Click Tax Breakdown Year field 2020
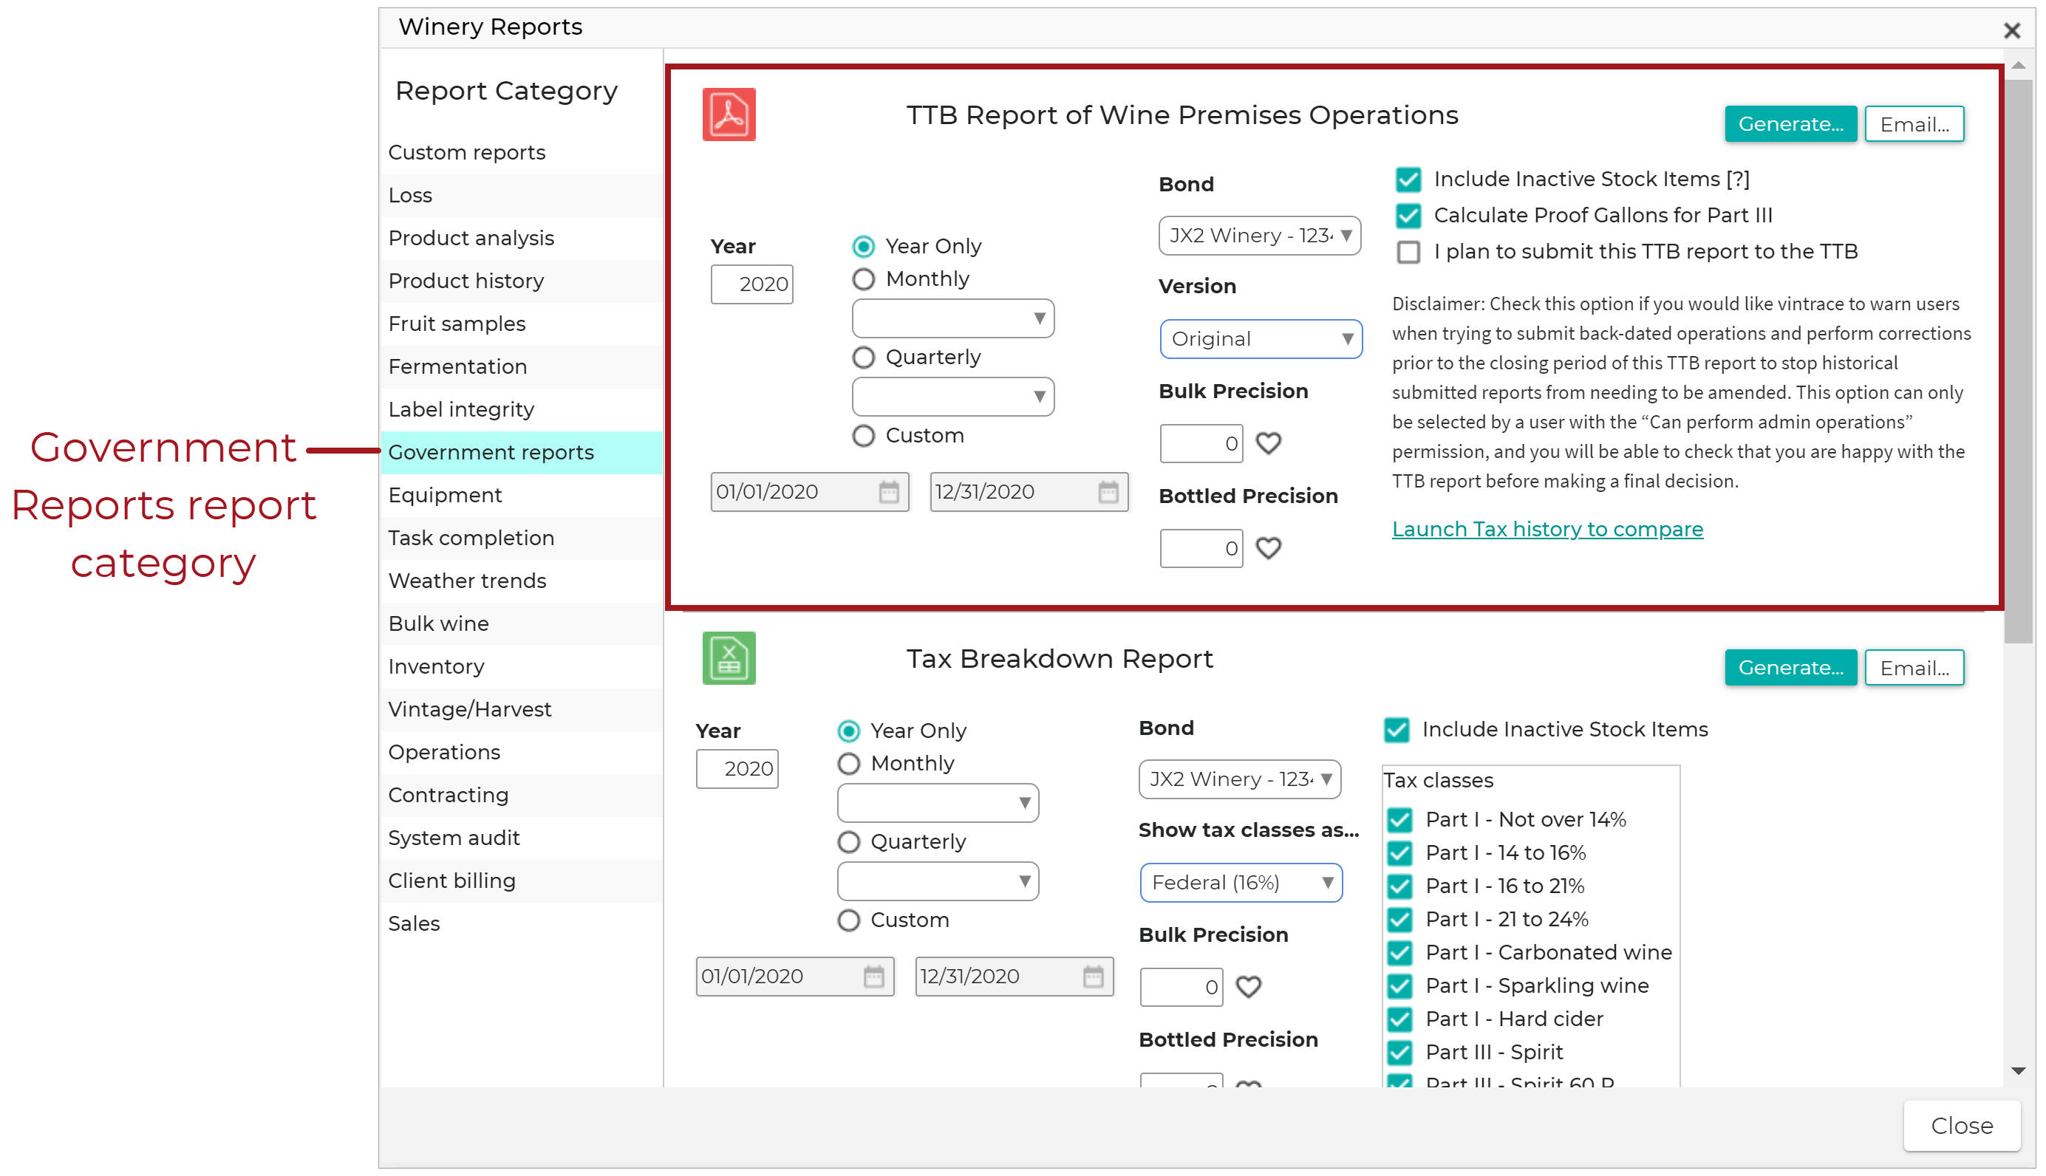The image size is (2046, 1176). tap(736, 769)
